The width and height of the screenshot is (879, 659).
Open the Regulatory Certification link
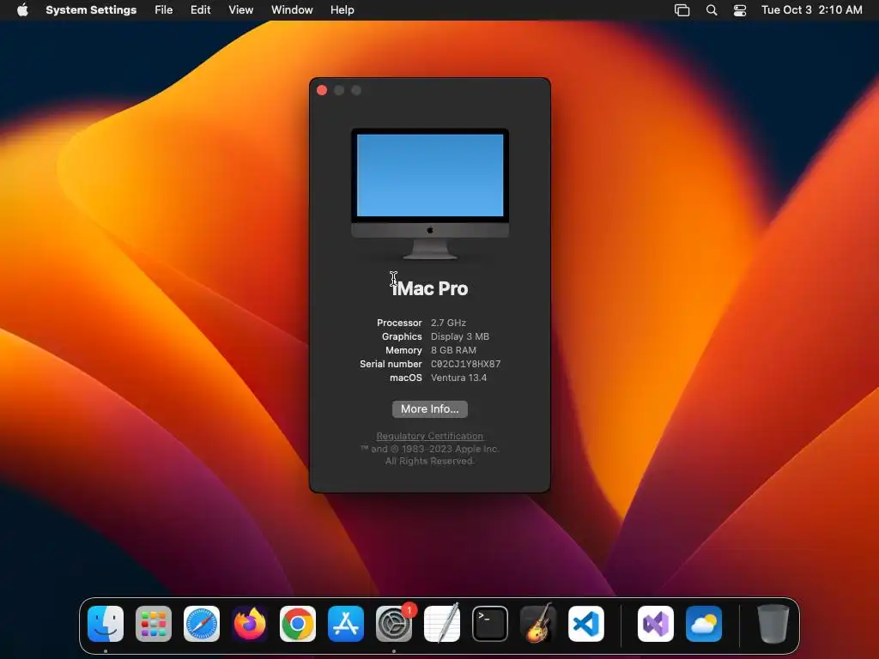[429, 436]
